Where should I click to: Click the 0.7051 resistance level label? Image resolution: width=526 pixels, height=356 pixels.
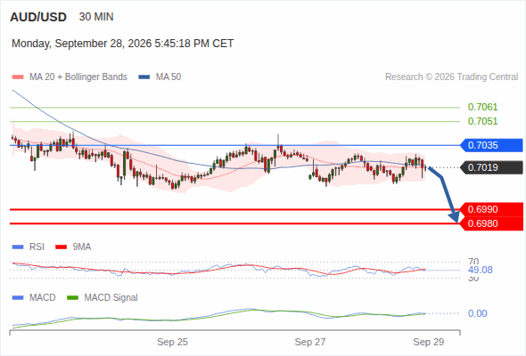(x=482, y=121)
